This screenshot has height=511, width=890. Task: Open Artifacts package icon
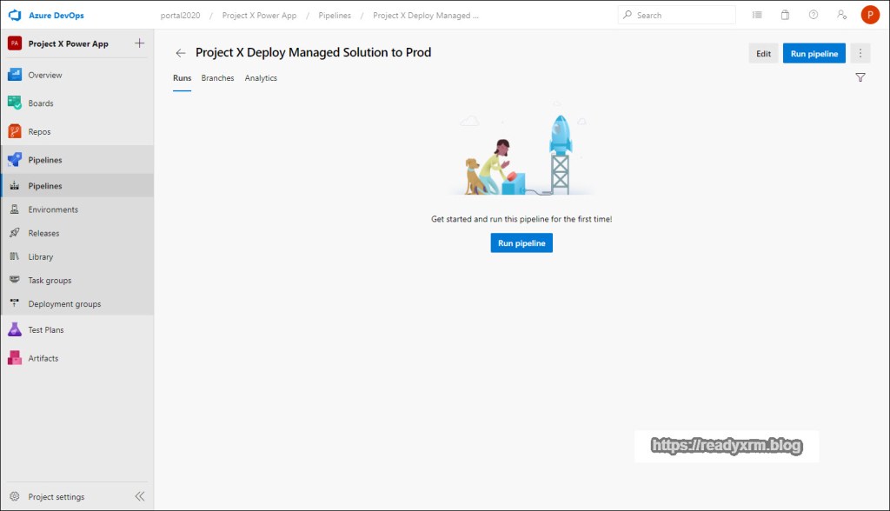[15, 358]
